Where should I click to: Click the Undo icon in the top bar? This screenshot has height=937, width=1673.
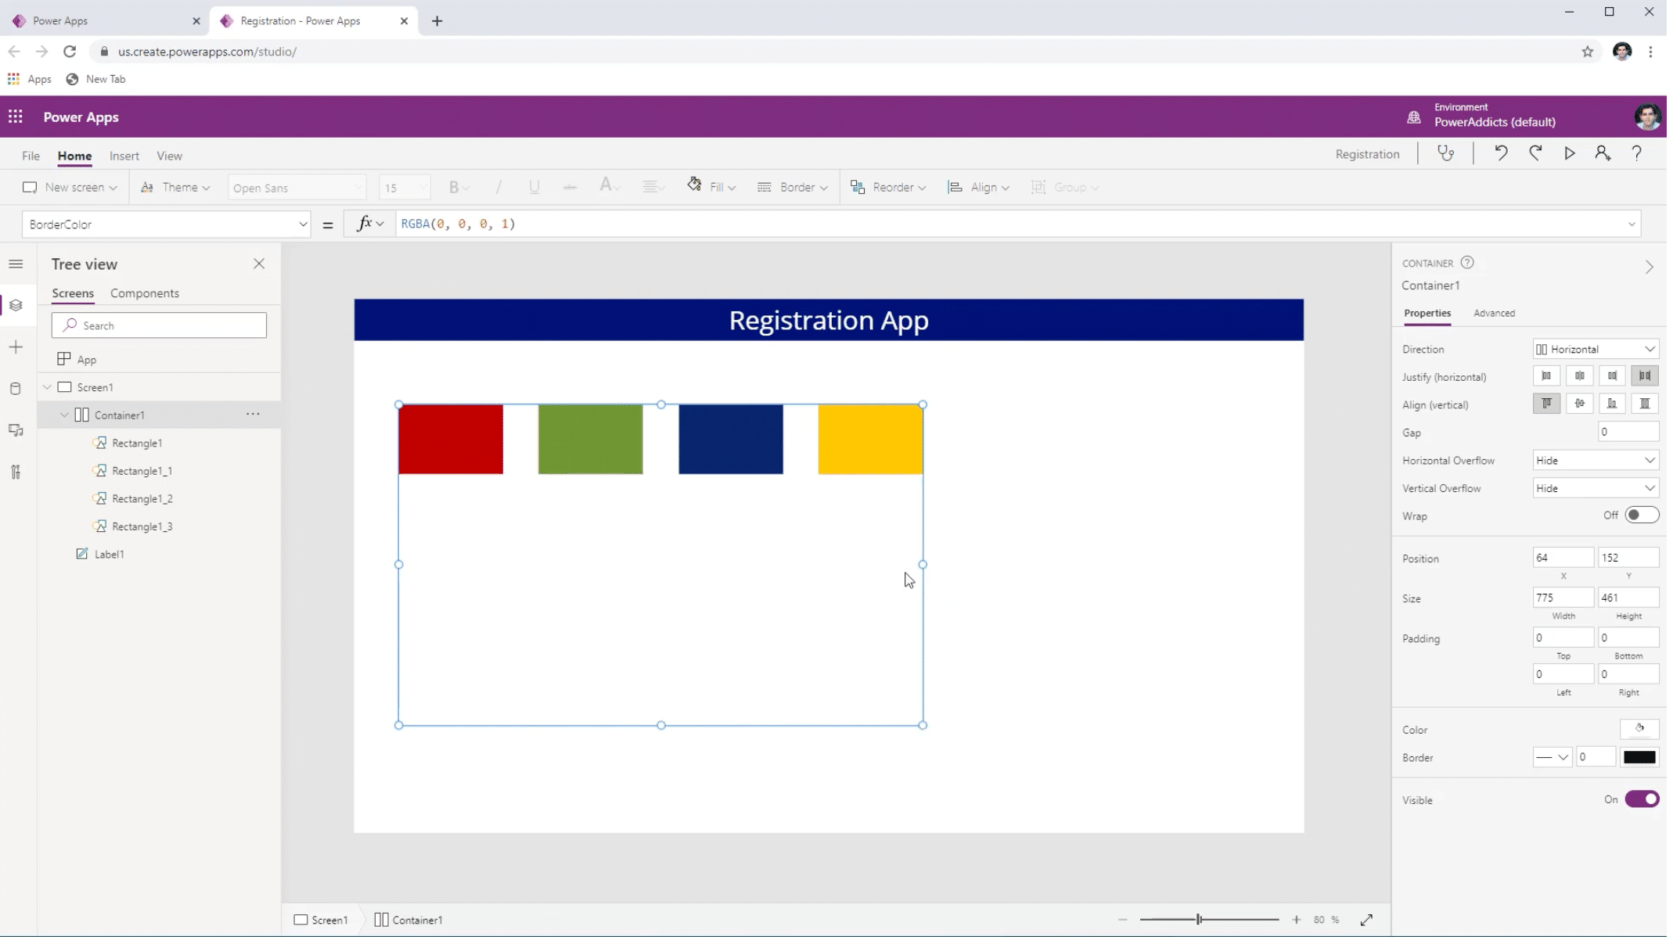[1501, 153]
